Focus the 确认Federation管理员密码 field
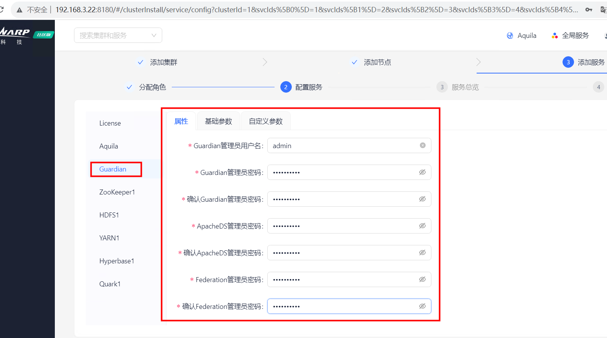This screenshot has width=607, height=338. (349, 306)
